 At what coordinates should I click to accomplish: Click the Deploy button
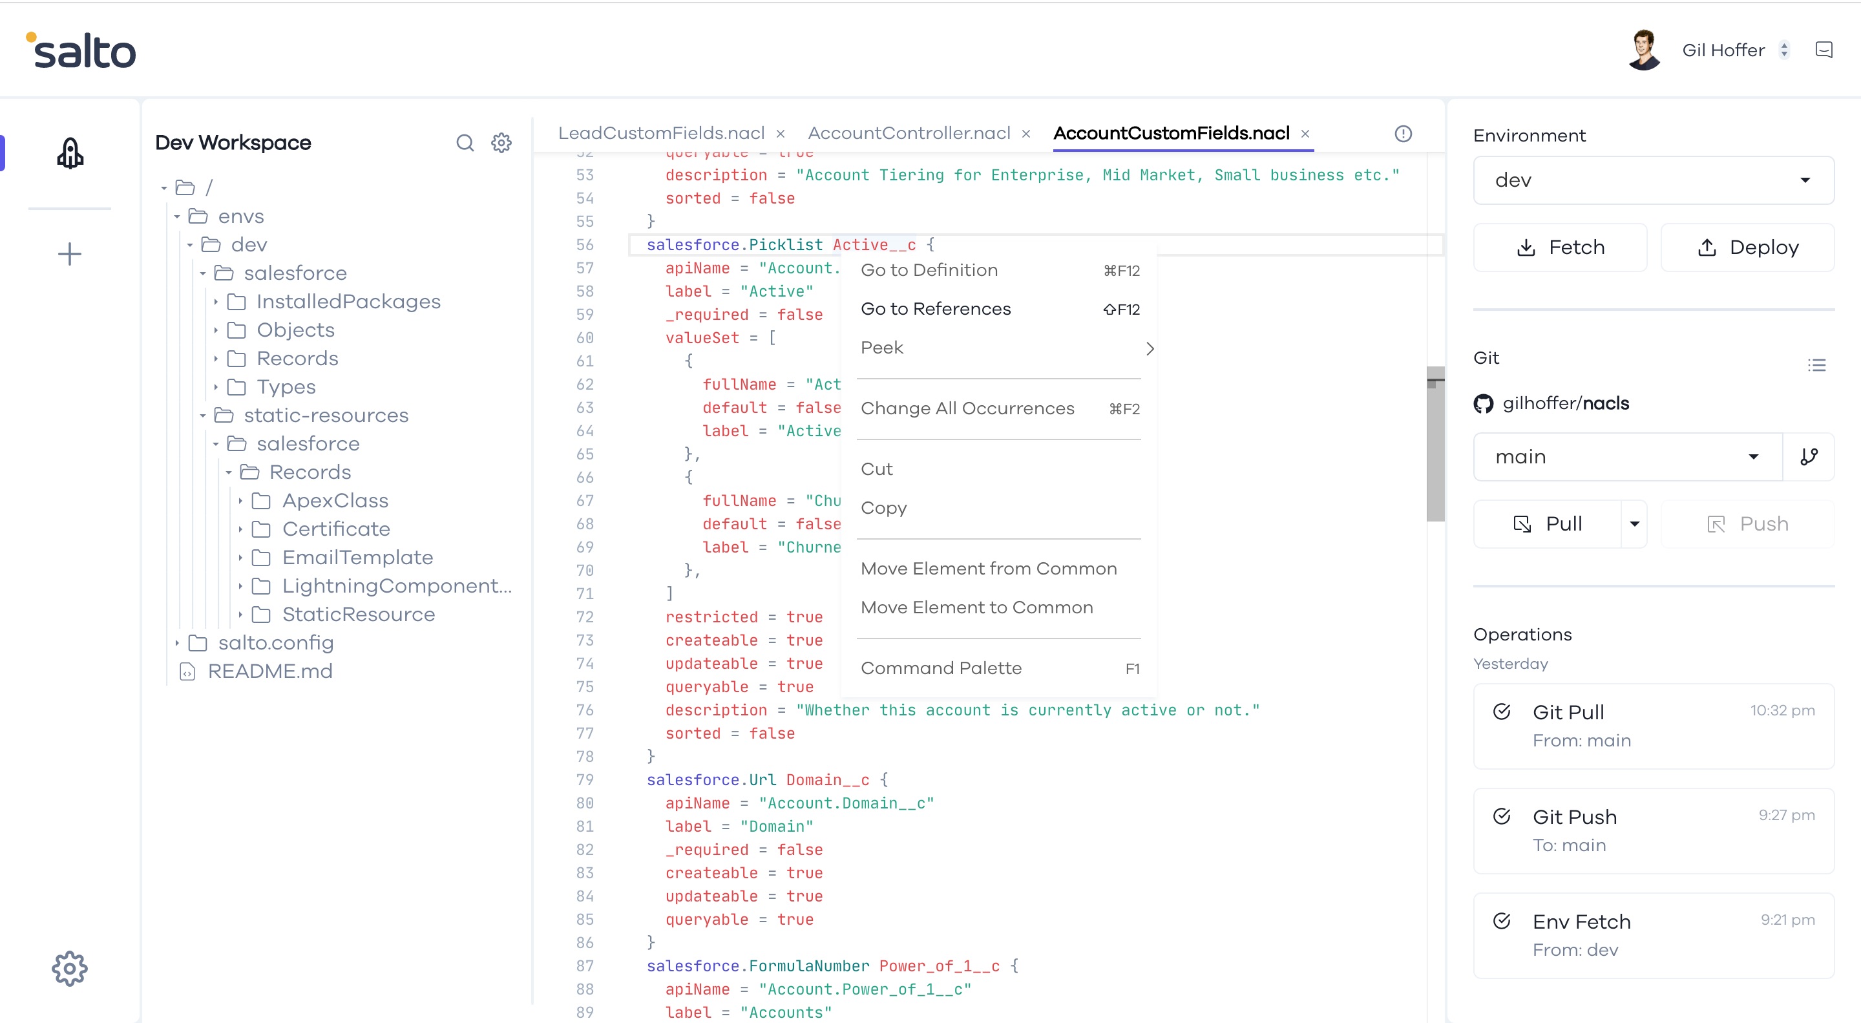coord(1747,248)
